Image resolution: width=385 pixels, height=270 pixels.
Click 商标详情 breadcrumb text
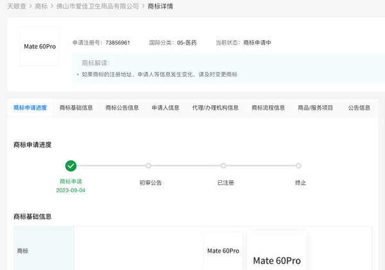click(x=160, y=6)
